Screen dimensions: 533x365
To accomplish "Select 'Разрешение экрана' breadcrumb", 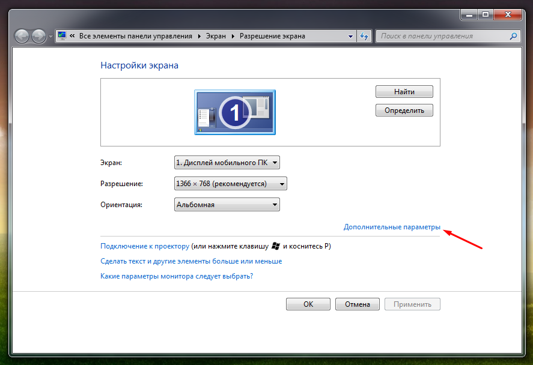I will tap(272, 36).
